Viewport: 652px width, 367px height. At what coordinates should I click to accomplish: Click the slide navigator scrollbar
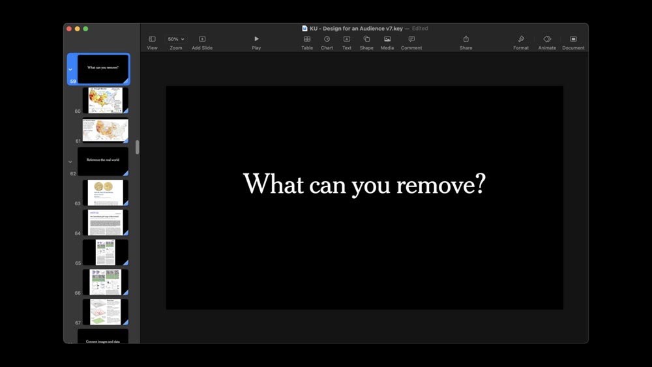coord(137,147)
